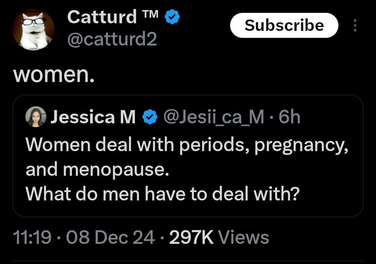Viewport: 376px width, 264px height.
Task: Click the 297K view count
Action: click(x=191, y=238)
